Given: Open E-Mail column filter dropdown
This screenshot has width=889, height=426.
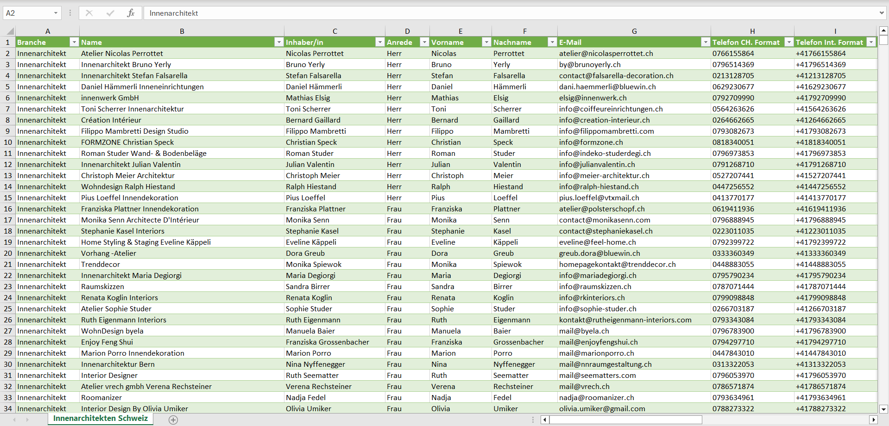Looking at the screenshot, I should [x=706, y=42].
